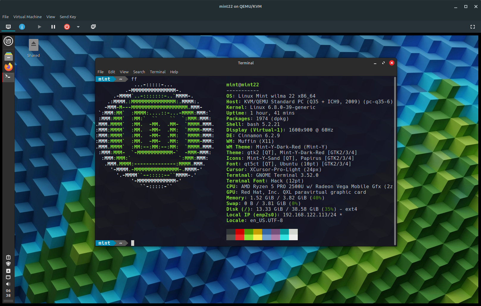This screenshot has height=306, width=481.
Task: Click the 'OS: Linux Mint wilma 22' line
Action: pyautogui.click(x=271, y=96)
